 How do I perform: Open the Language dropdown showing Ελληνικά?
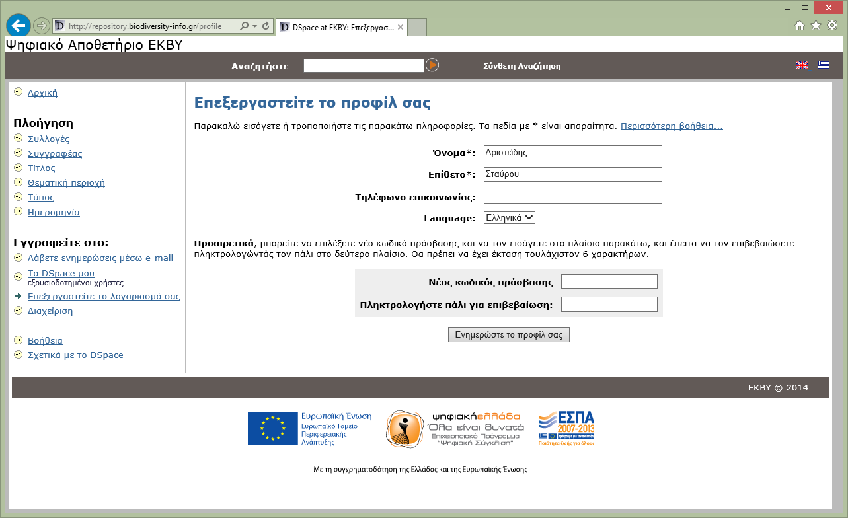[510, 217]
